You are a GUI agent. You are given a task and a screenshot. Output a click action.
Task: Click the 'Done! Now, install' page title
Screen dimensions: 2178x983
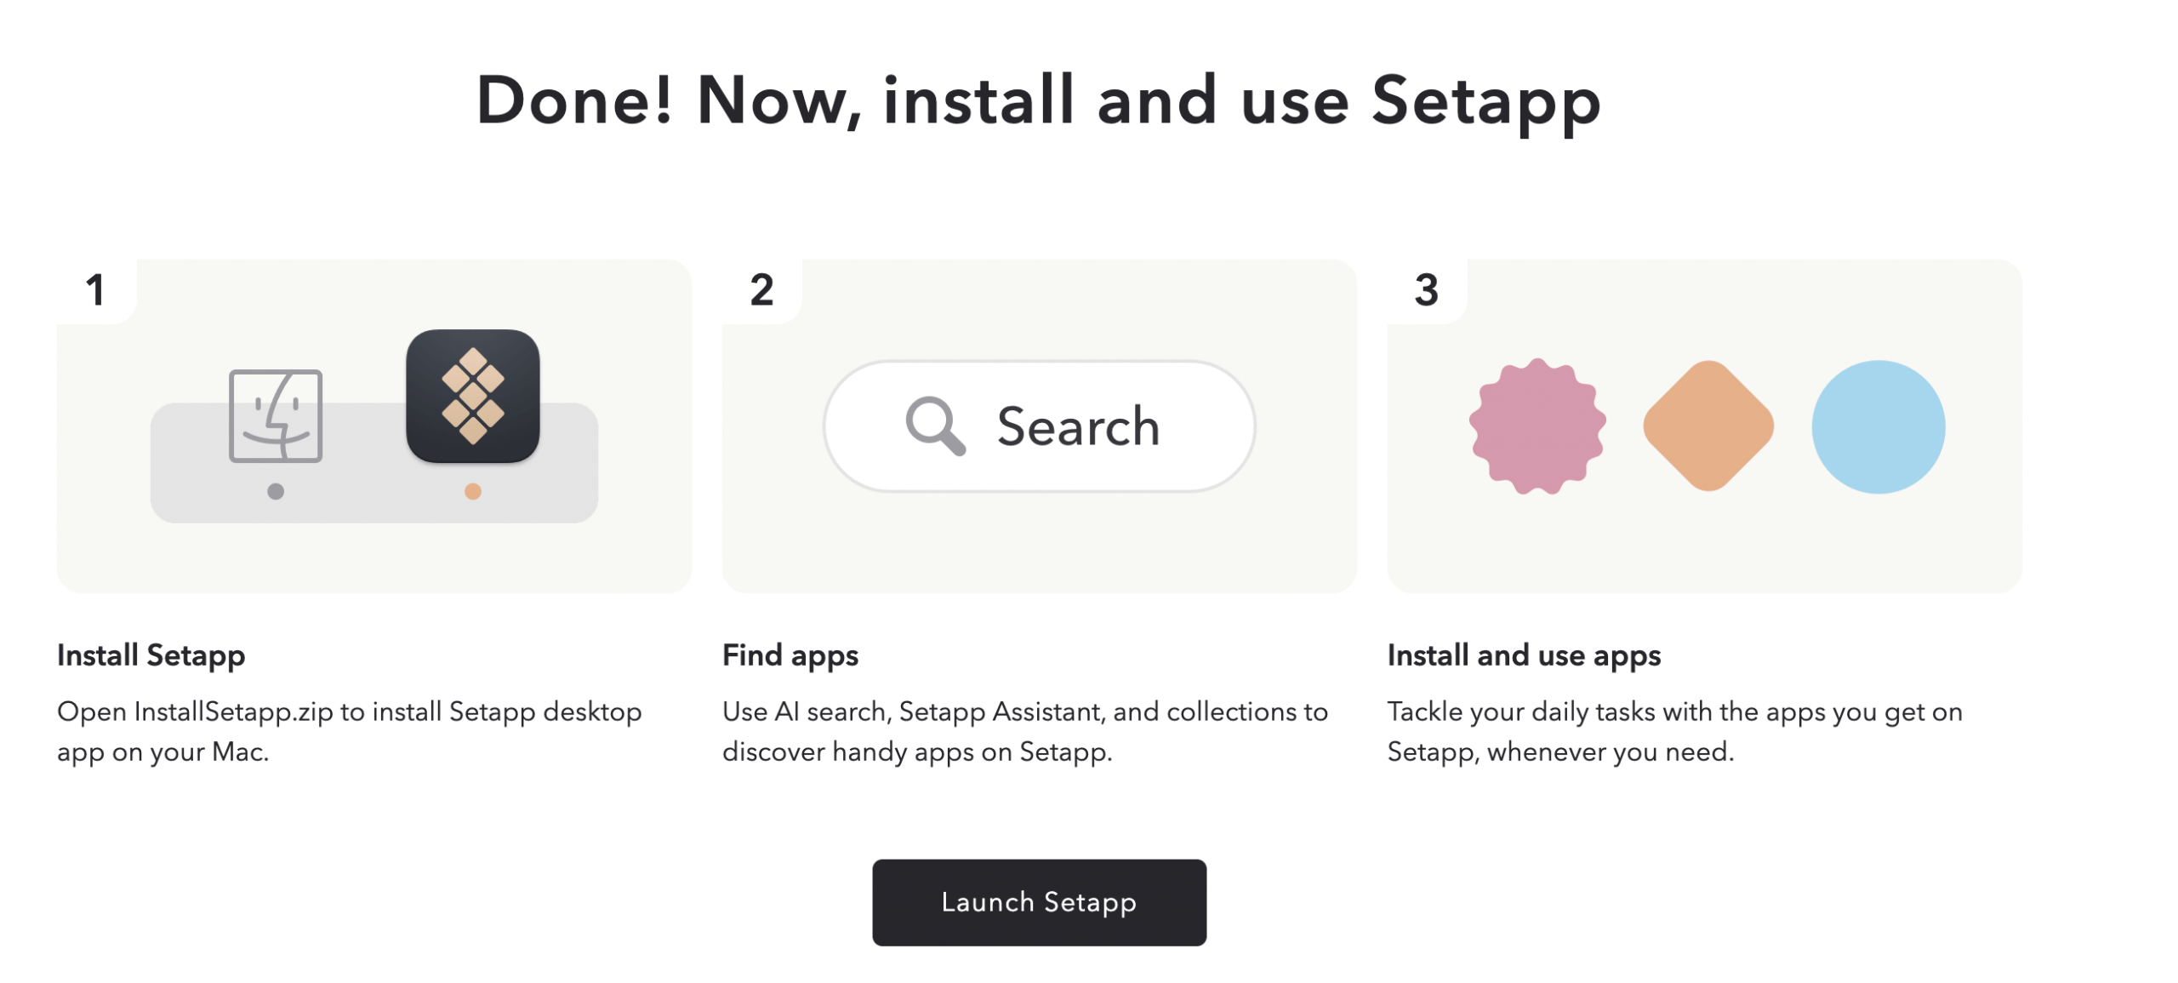1038,100
